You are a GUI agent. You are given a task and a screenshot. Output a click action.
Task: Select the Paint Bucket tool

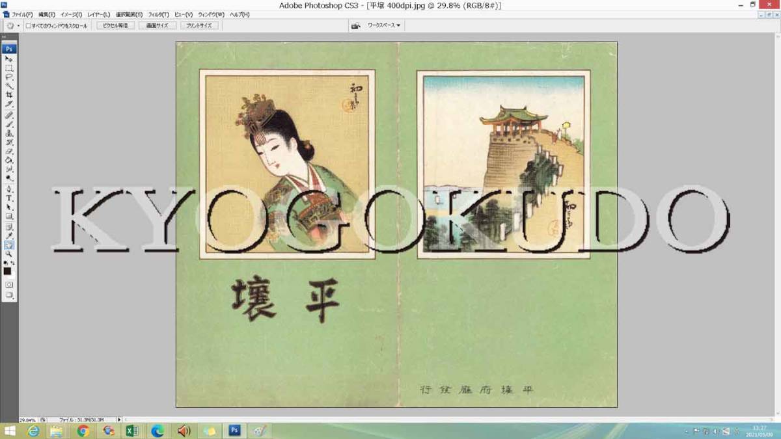(x=9, y=159)
